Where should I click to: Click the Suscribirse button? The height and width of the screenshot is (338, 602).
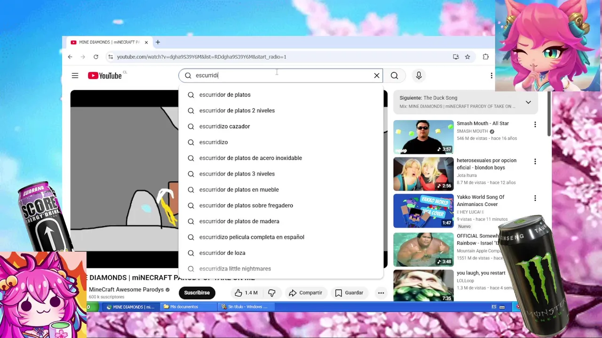click(197, 293)
